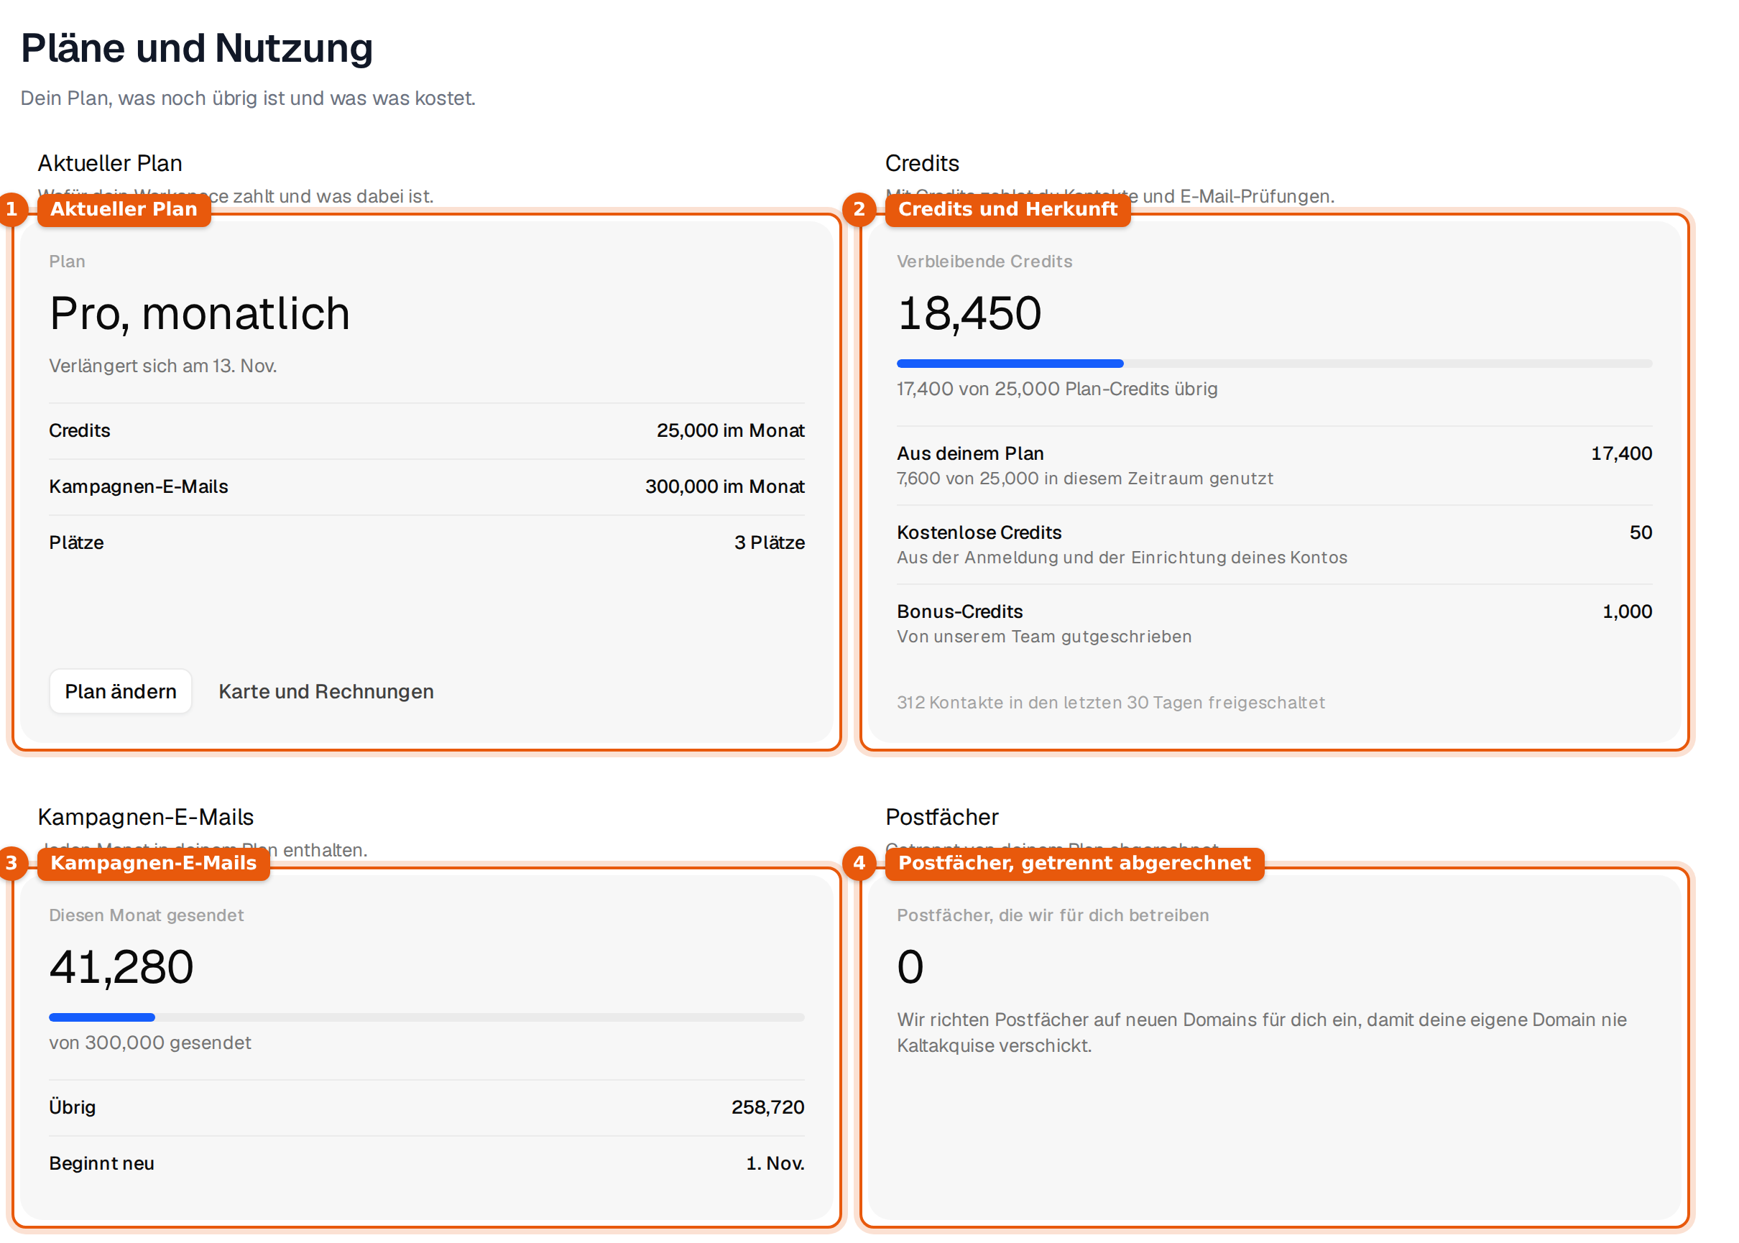The width and height of the screenshot is (1739, 1243).
Task: Click the "3 Plätze" seats value
Action: coord(769,542)
